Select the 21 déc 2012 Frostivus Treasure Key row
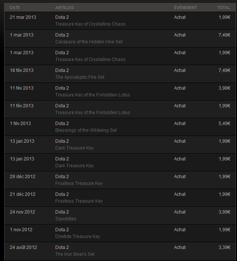The height and width of the screenshot is (261, 237). [120, 198]
